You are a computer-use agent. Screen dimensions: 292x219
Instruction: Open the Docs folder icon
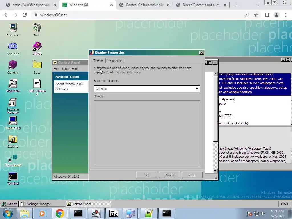[37, 67]
